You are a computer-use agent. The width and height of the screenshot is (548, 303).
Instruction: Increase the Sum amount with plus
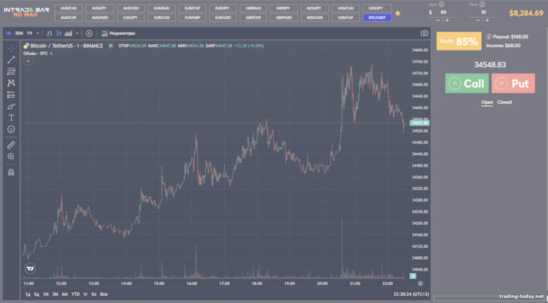point(447,20)
